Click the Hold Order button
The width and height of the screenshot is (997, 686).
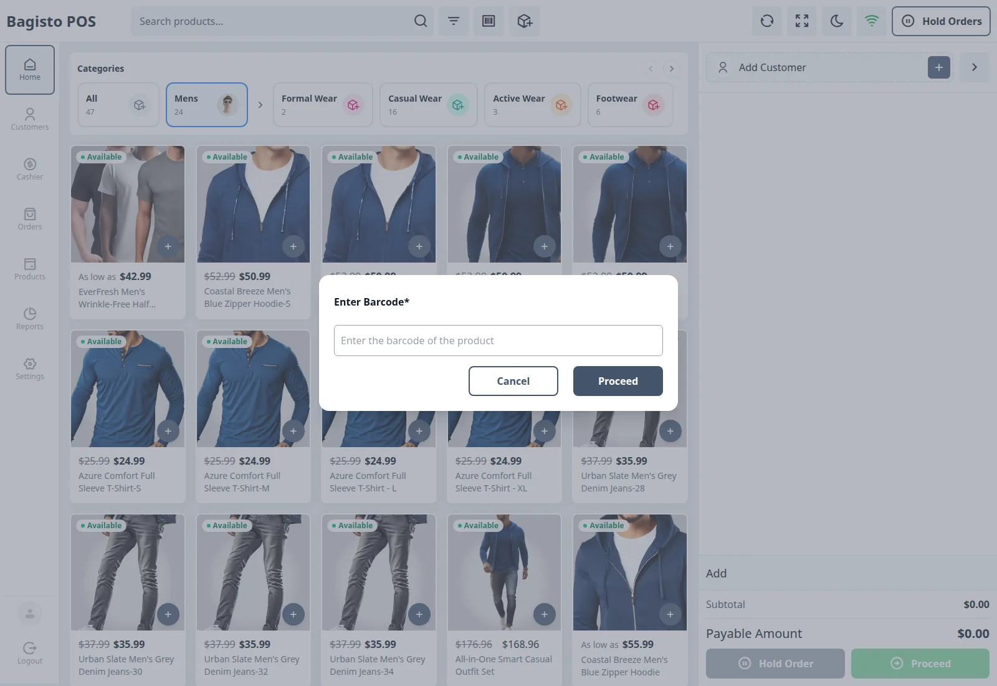point(775,664)
